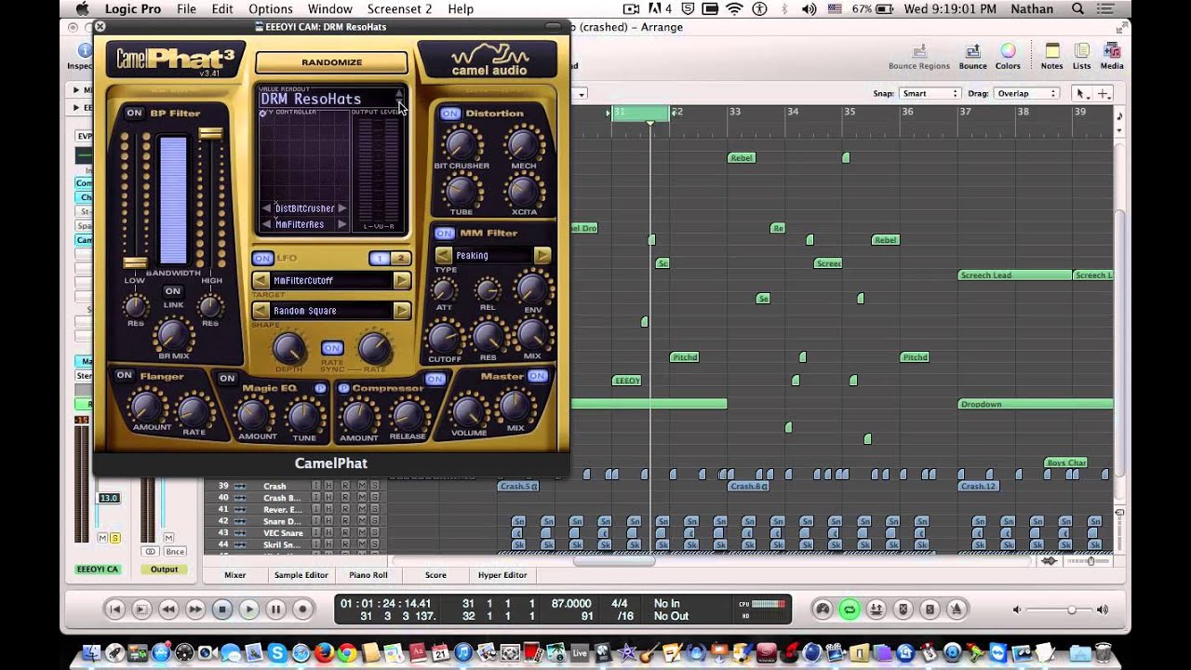The height and width of the screenshot is (670, 1191).
Task: Open the Edit menu
Action: click(x=222, y=8)
